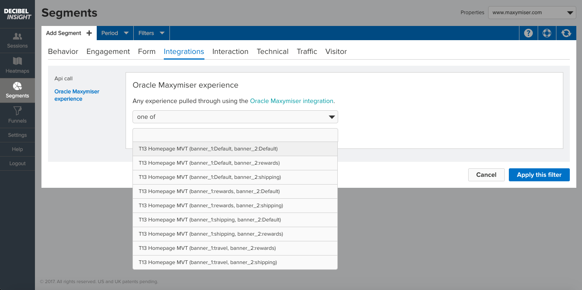Choose banner_1:rewards, banner_2:shipping option

(235, 206)
